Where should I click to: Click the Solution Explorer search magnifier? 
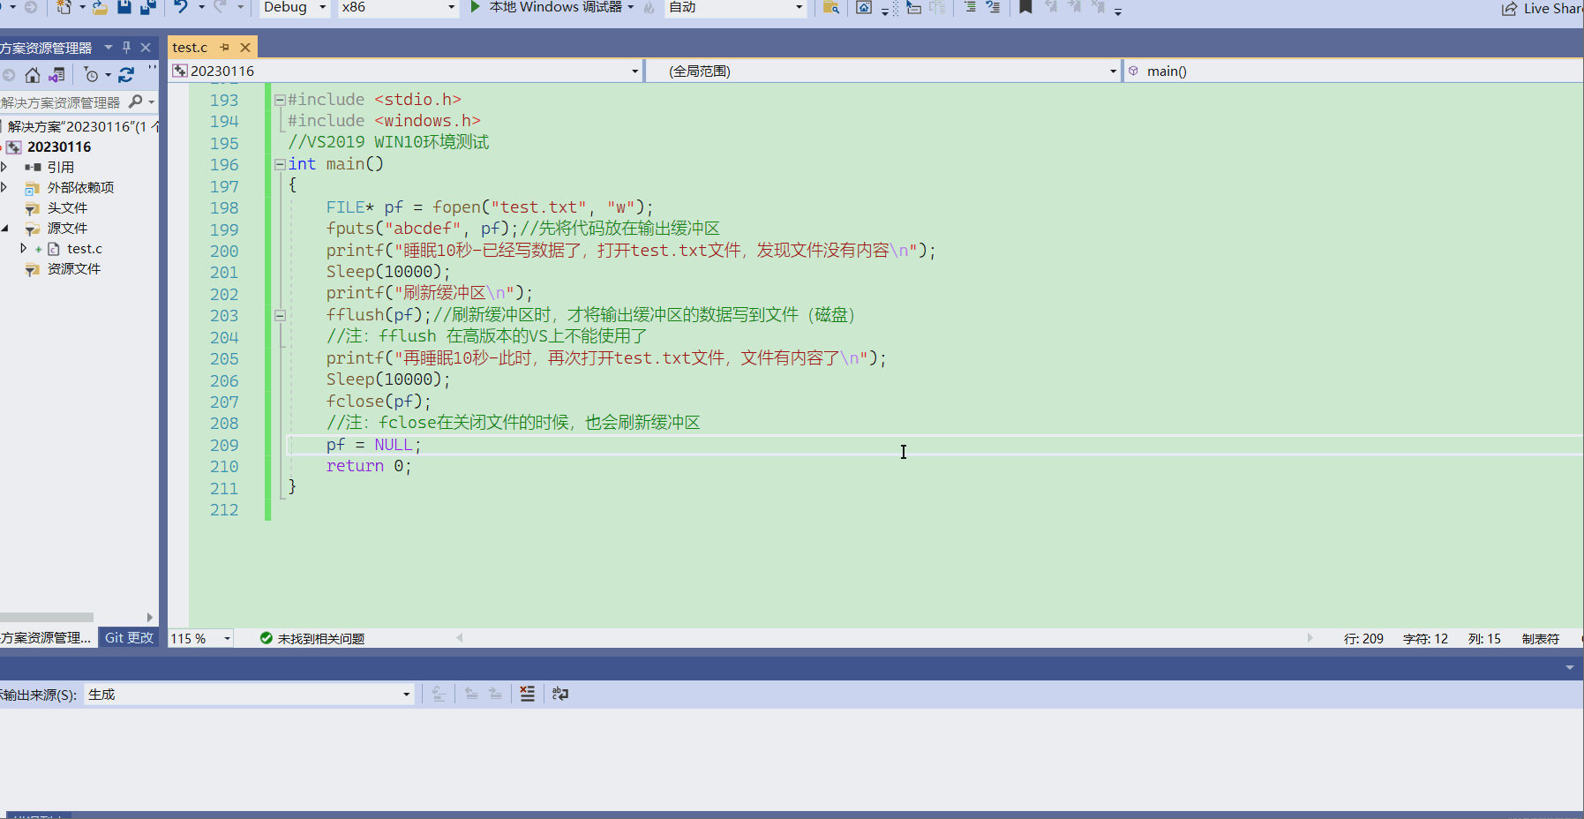135,102
